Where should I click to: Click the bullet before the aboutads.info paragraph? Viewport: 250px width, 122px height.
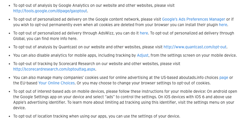9,78
